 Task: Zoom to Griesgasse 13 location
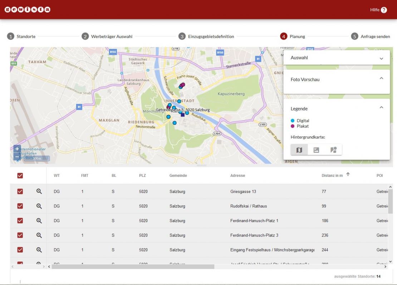[39, 191]
